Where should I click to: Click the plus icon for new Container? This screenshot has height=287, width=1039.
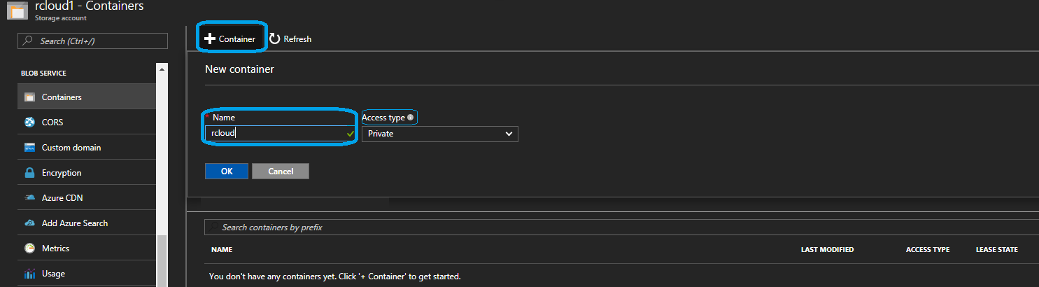tap(209, 39)
